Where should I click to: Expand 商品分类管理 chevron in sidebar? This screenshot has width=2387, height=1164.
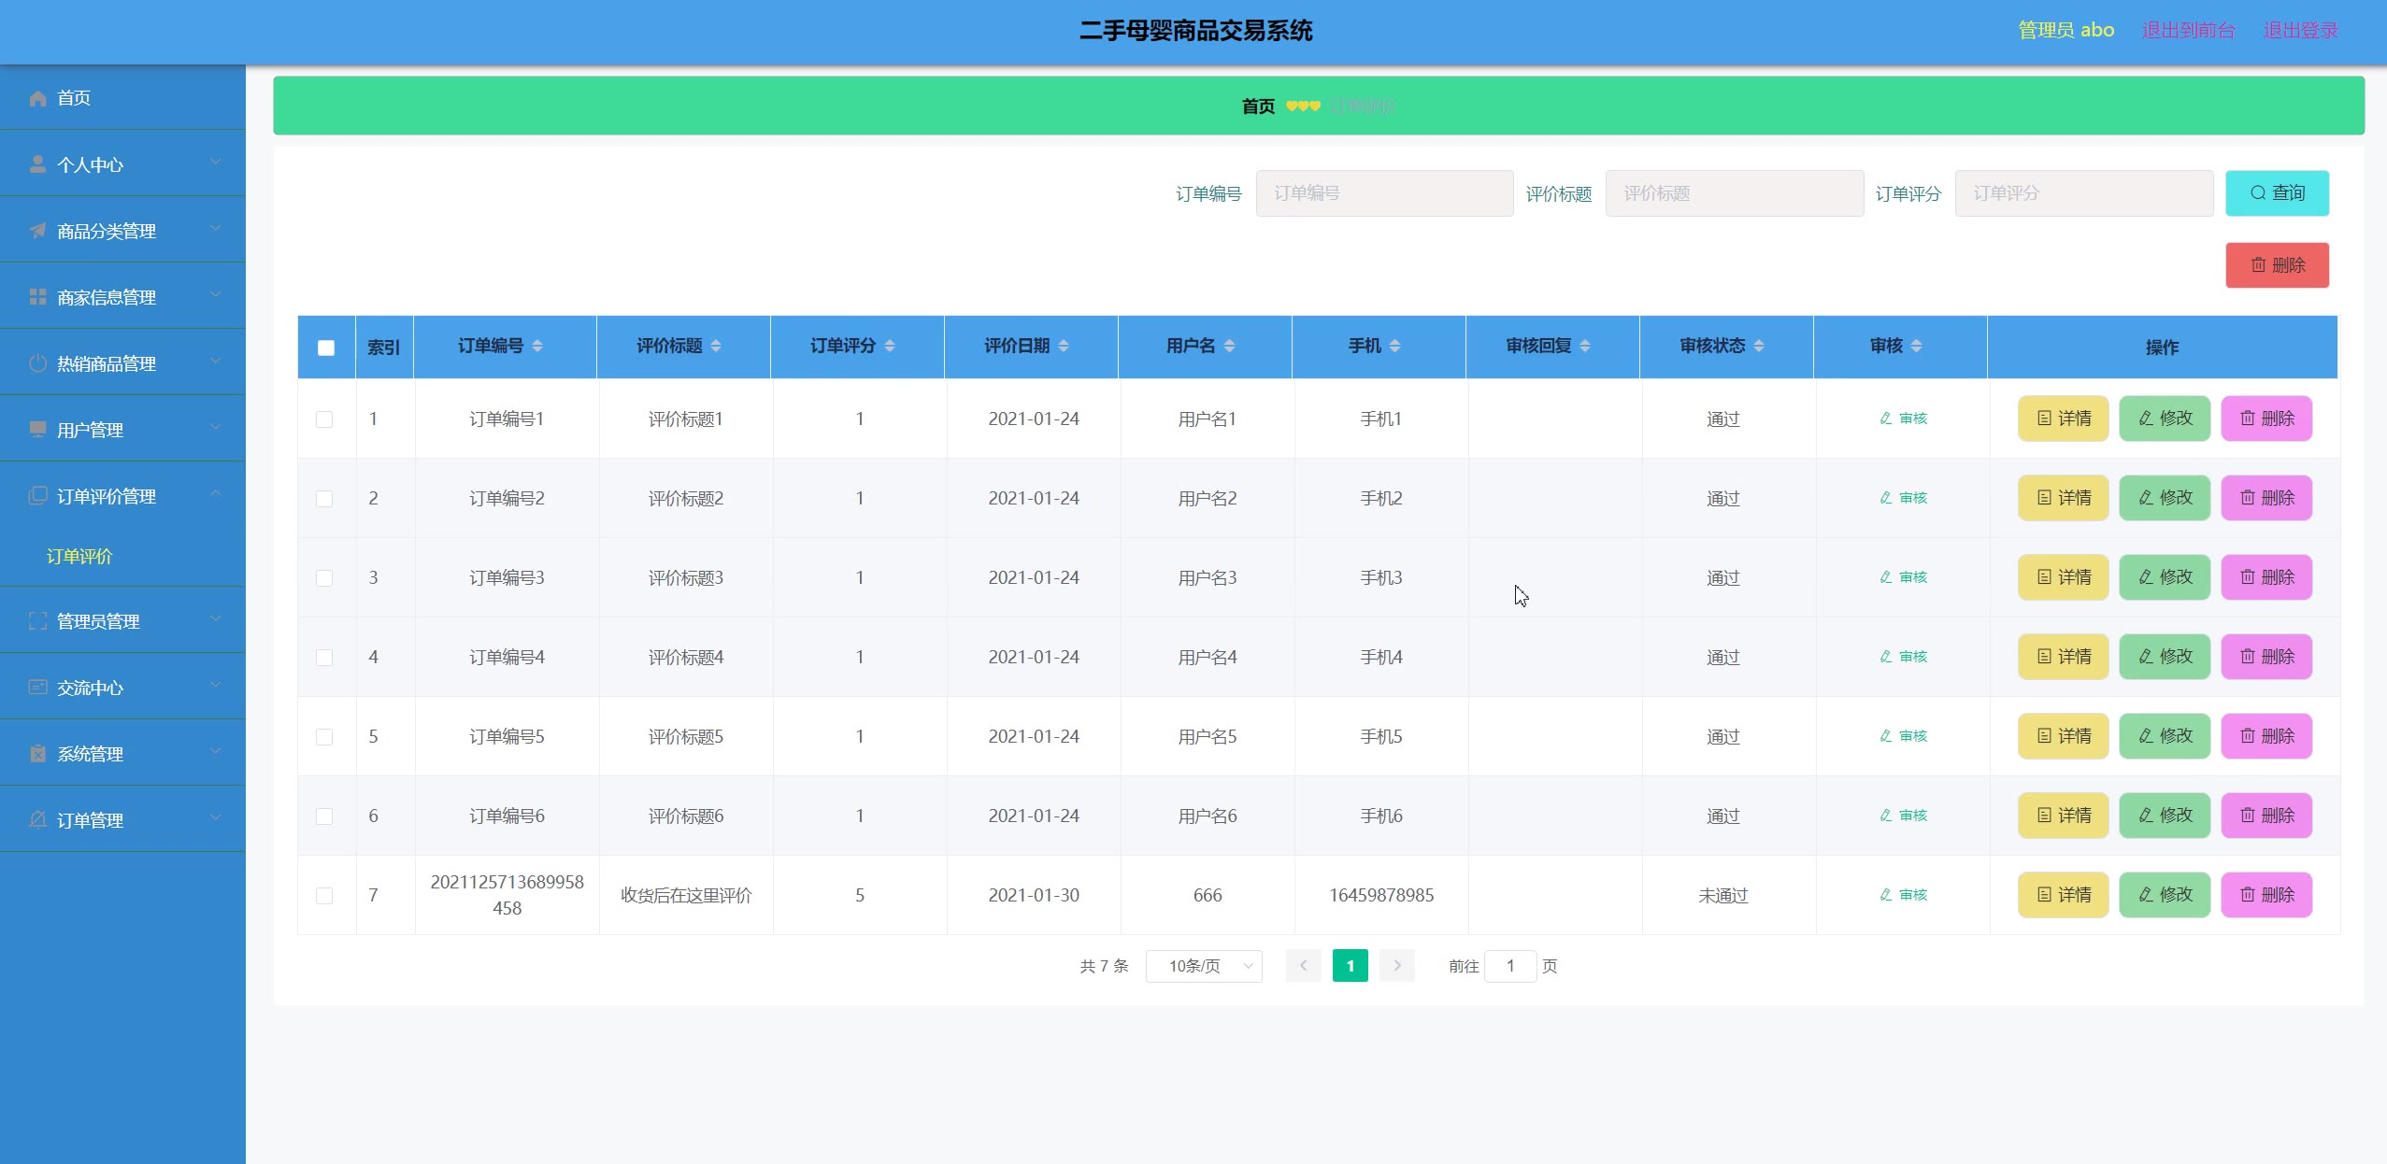[216, 229]
